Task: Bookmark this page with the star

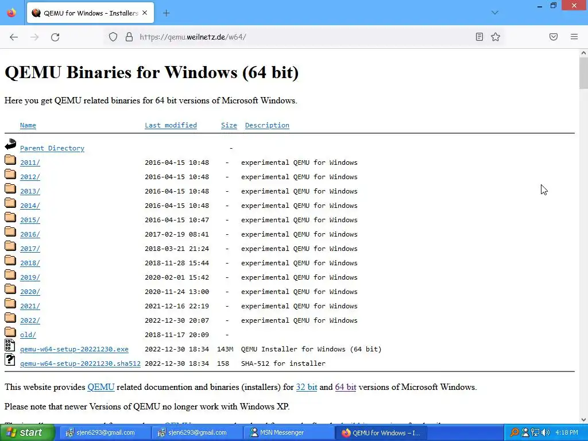Action: click(496, 37)
